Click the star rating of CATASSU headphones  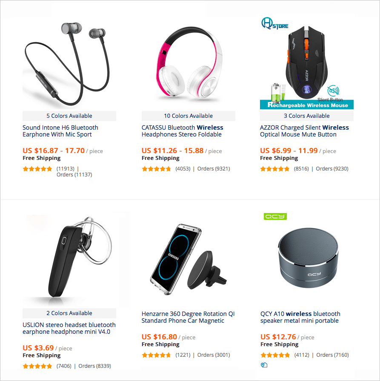(157, 169)
